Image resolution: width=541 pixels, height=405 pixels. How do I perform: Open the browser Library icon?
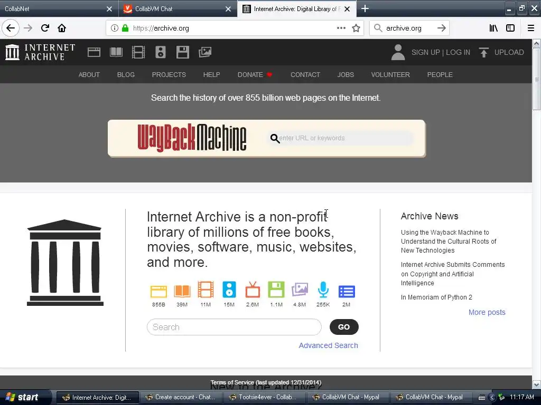pyautogui.click(x=493, y=28)
